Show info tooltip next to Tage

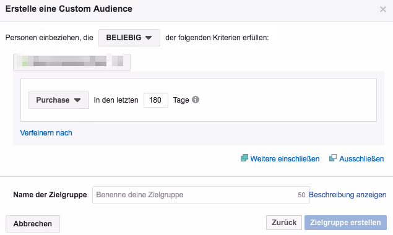click(x=196, y=100)
